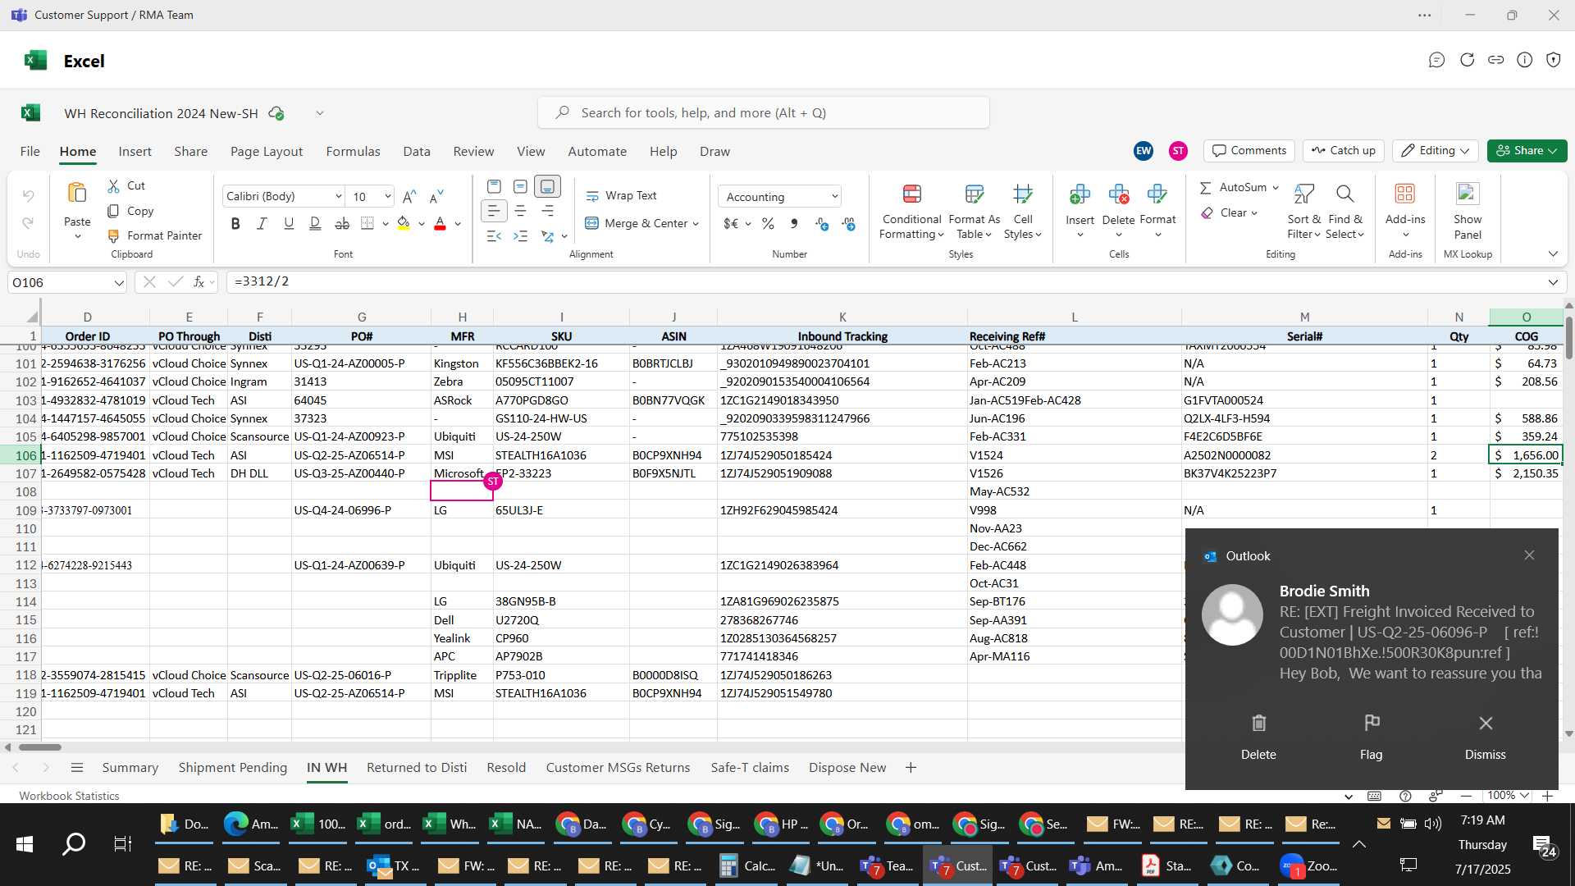Expand Clear dropdown arrow
Viewport: 1575px width, 886px height.
click(1254, 213)
